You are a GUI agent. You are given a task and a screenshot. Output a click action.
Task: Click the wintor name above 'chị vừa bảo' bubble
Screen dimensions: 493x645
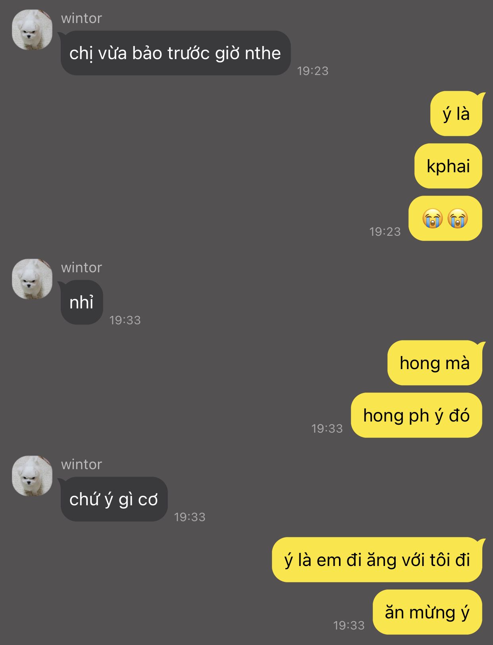pos(81,18)
